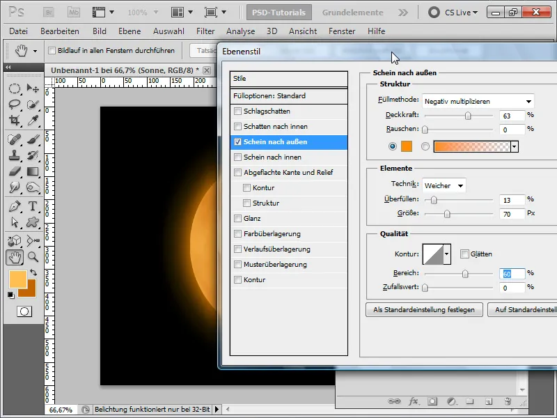Open the Kontur contour picker arrow

[447, 254]
